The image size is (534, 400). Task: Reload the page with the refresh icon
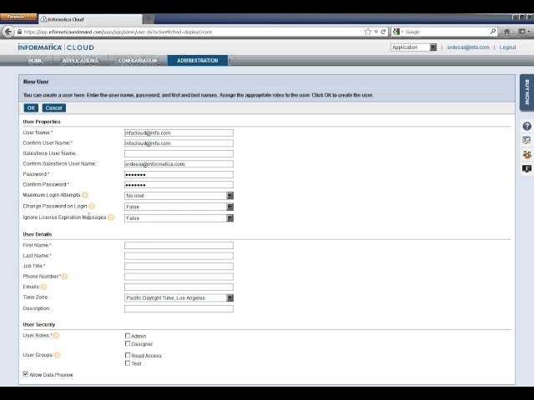[383, 32]
